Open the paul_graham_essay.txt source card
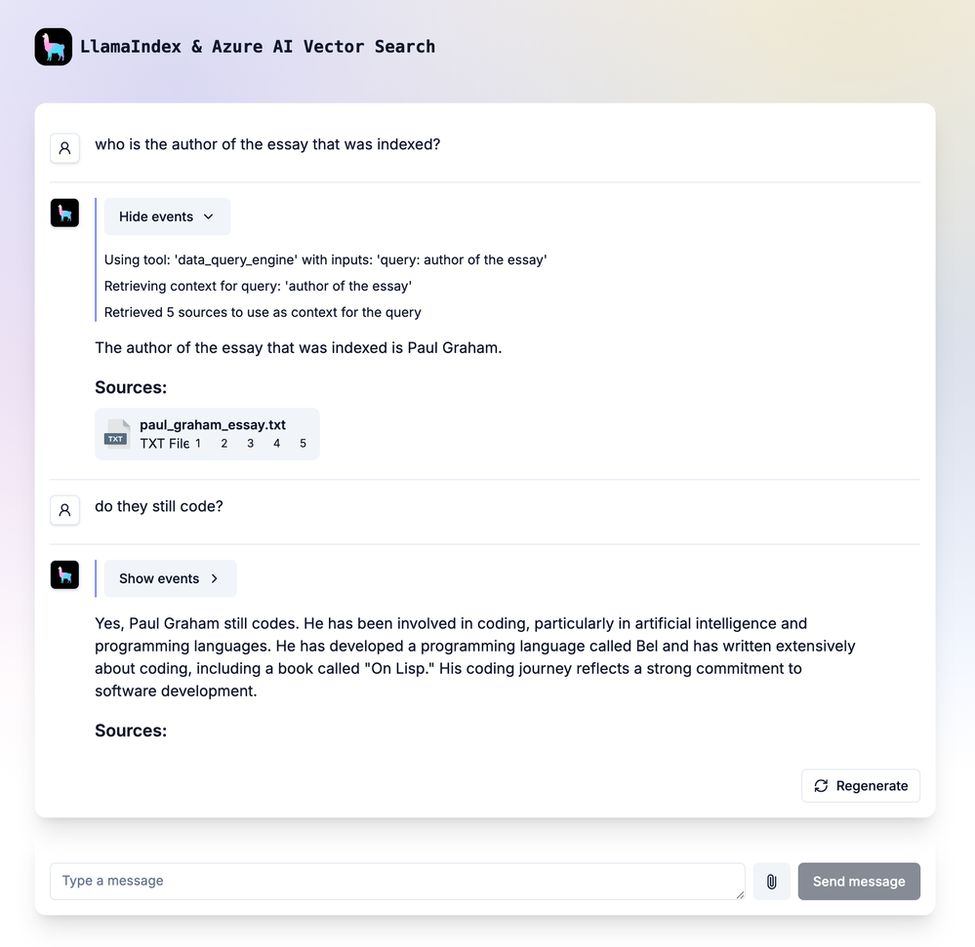Screen dimensions: 975x947 pyautogui.click(x=207, y=434)
